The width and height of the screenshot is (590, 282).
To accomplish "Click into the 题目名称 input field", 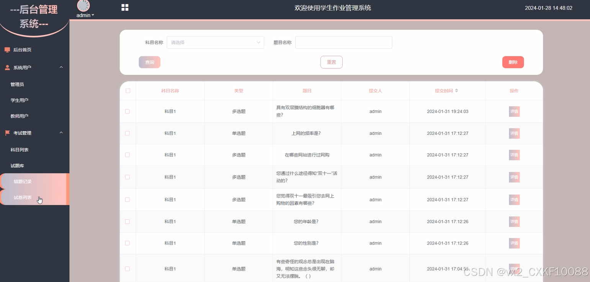I will pos(344,42).
